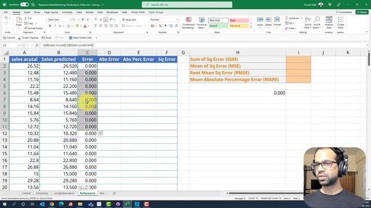This screenshot has width=371, height=208.
Task: Open the Font name dropdown
Action: tap(70, 20)
